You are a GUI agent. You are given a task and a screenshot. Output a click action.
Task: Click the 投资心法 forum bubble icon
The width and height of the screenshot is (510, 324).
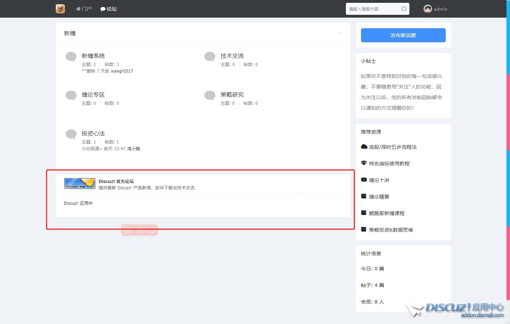click(71, 134)
